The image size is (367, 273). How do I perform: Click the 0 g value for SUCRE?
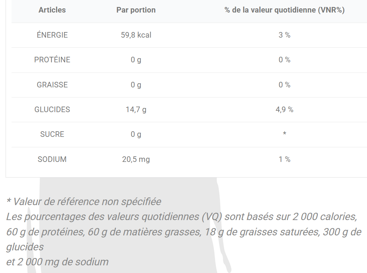[136, 134]
